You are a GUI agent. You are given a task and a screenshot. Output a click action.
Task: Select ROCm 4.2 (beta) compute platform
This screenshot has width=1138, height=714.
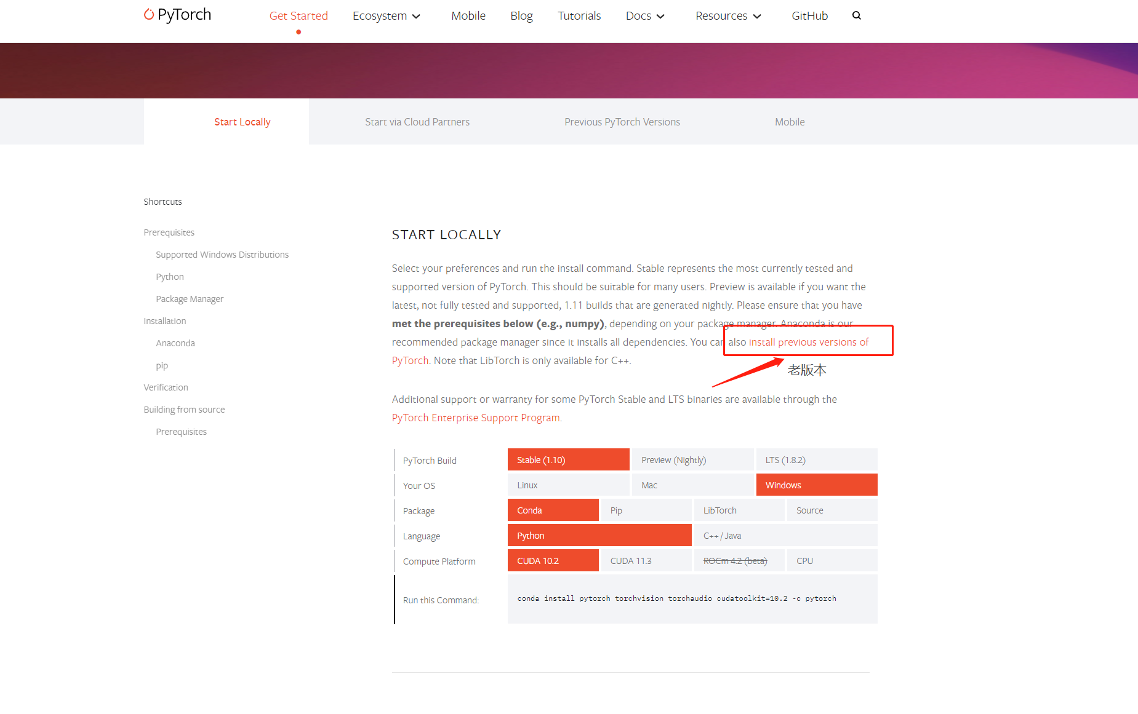(x=739, y=561)
